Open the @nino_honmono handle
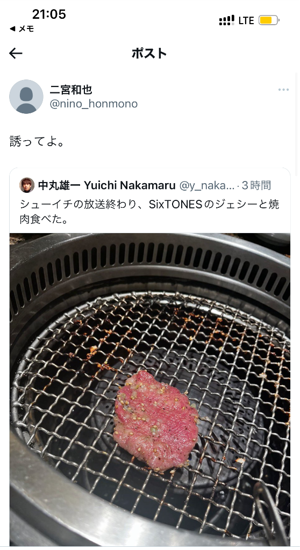Image resolution: width=300 pixels, height=550 pixels. (94, 104)
